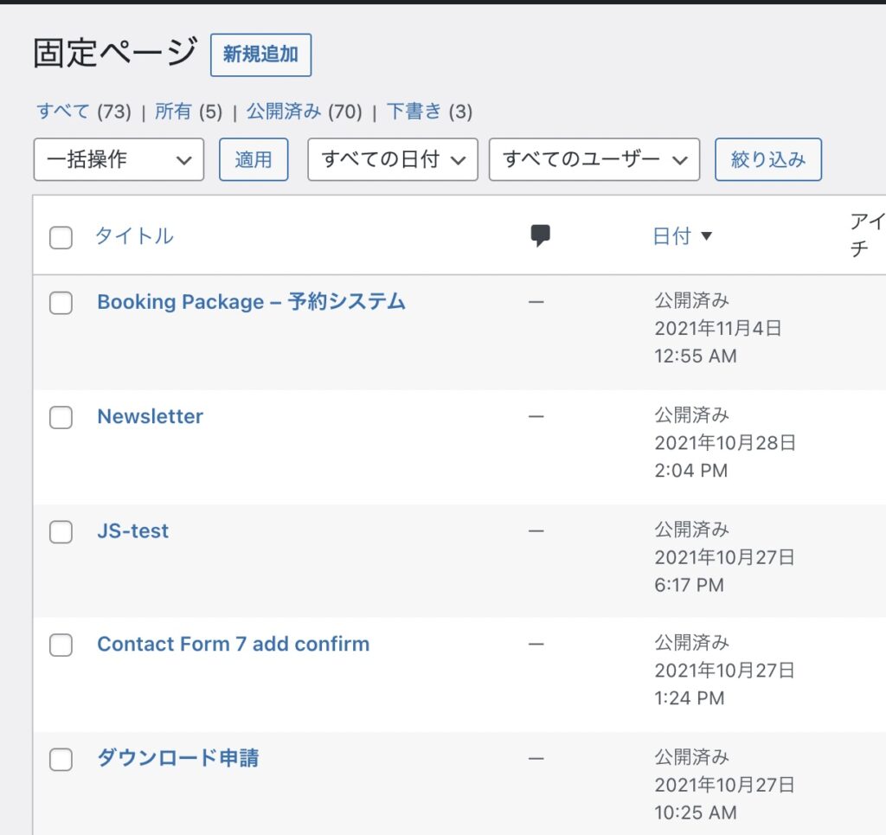Screen dimensions: 886x835
Task: Open the 一括操作 bulk actions dropdown
Action: coord(119,159)
